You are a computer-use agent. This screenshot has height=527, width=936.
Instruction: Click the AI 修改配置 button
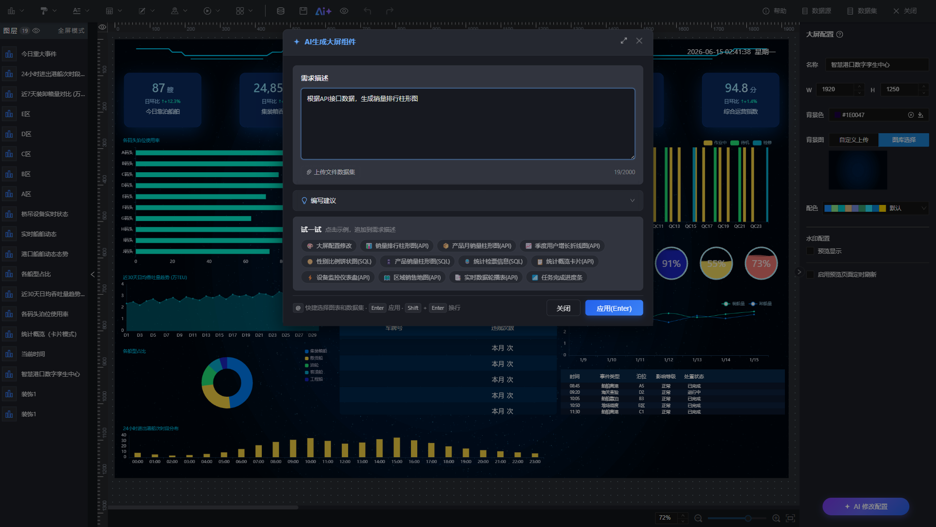pos(866,507)
